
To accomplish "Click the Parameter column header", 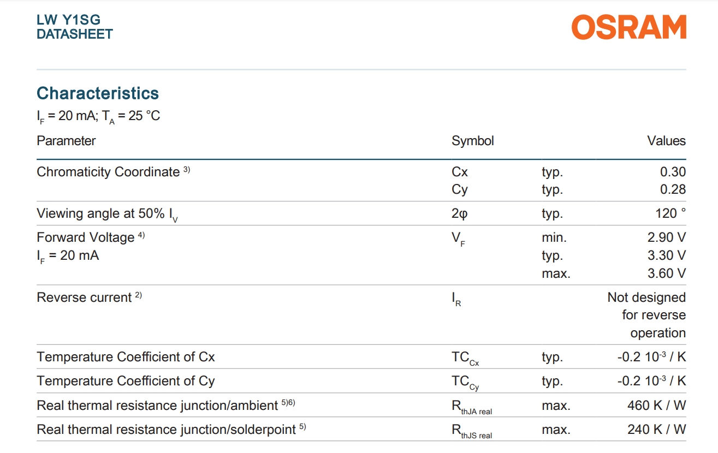I will (x=66, y=141).
